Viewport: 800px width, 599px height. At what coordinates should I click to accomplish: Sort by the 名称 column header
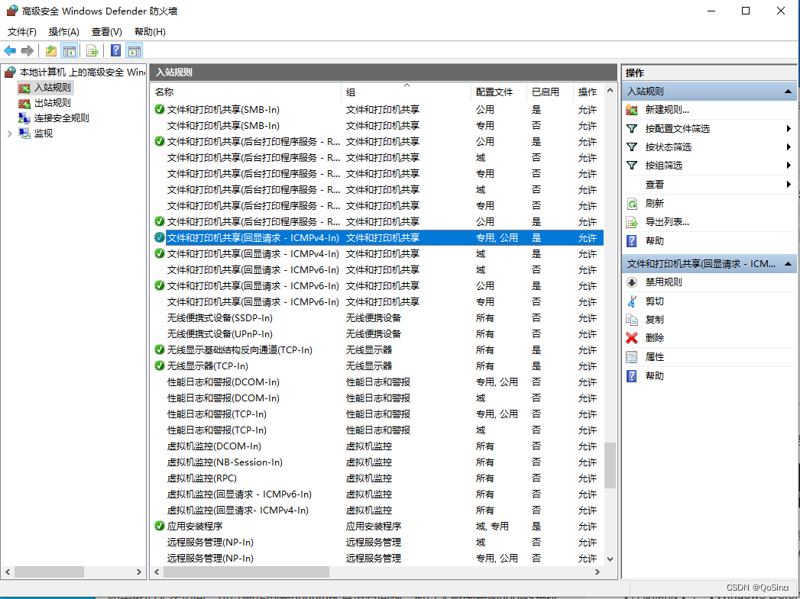247,92
